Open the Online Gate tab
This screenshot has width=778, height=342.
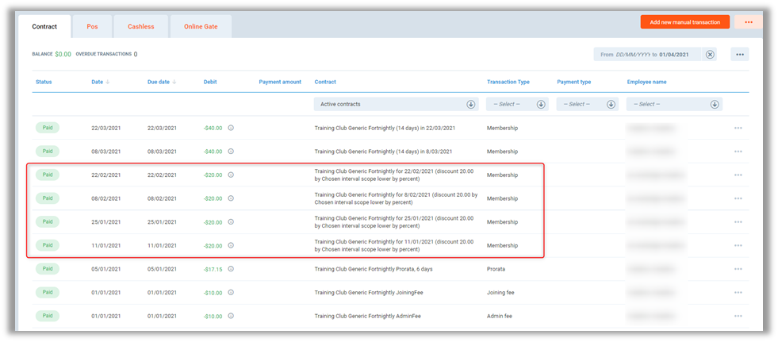(201, 26)
